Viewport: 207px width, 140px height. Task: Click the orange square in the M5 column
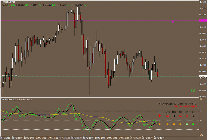coord(160,124)
